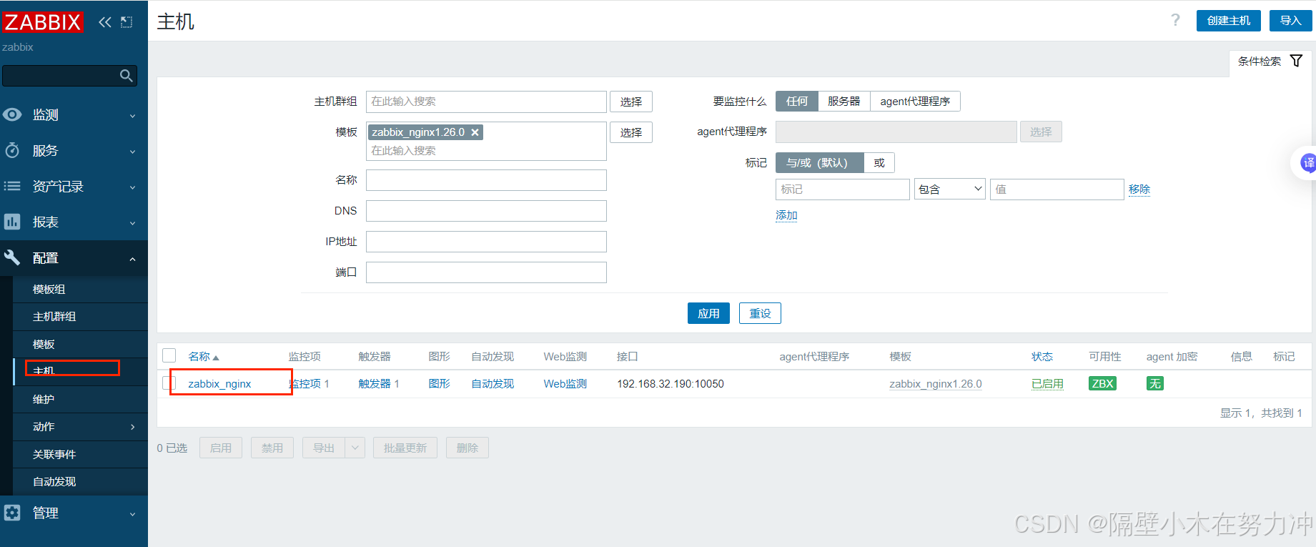Expand the 动作 submenu arrow

132,427
